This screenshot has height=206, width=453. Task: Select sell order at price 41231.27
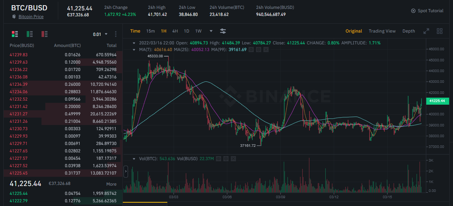pos(63,114)
